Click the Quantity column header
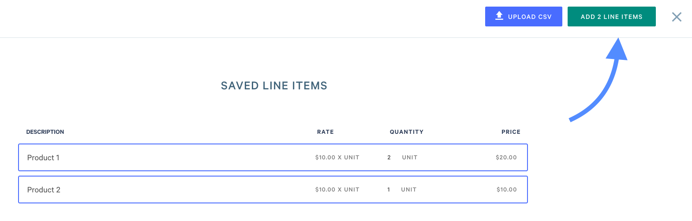Image resolution: width=692 pixels, height=221 pixels. (x=407, y=132)
